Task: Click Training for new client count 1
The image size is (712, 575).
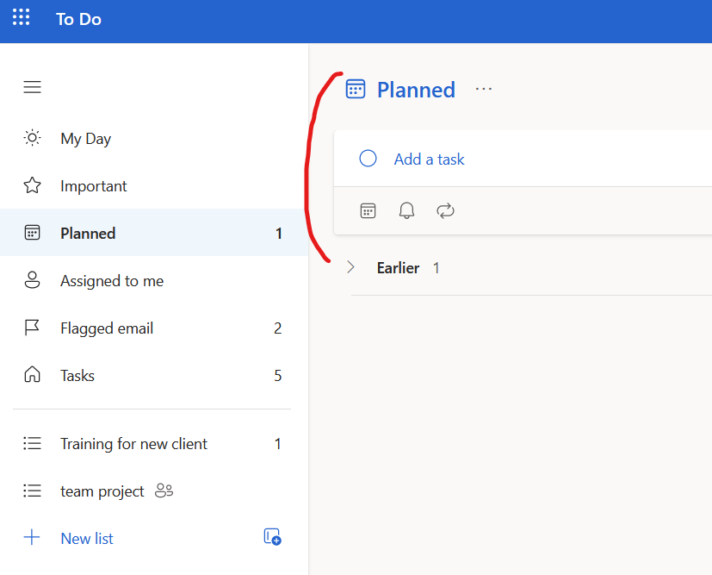Action: point(278,444)
